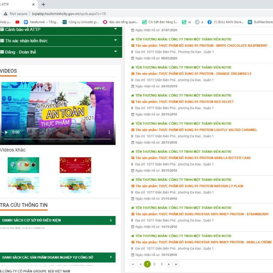The image size is (273, 273).
Task: Select pagination page 2
Action: click(x=155, y=264)
